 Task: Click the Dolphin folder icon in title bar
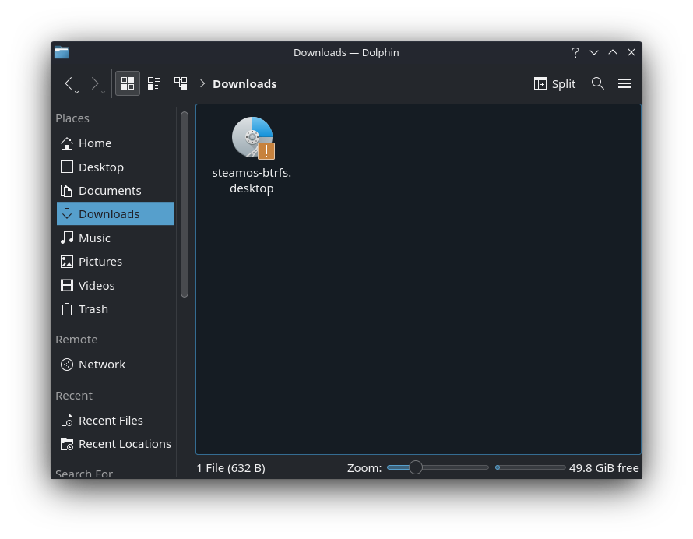[62, 53]
